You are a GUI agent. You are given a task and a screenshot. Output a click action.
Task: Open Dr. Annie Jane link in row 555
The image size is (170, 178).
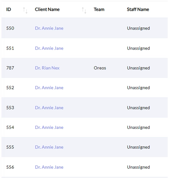coord(49,147)
